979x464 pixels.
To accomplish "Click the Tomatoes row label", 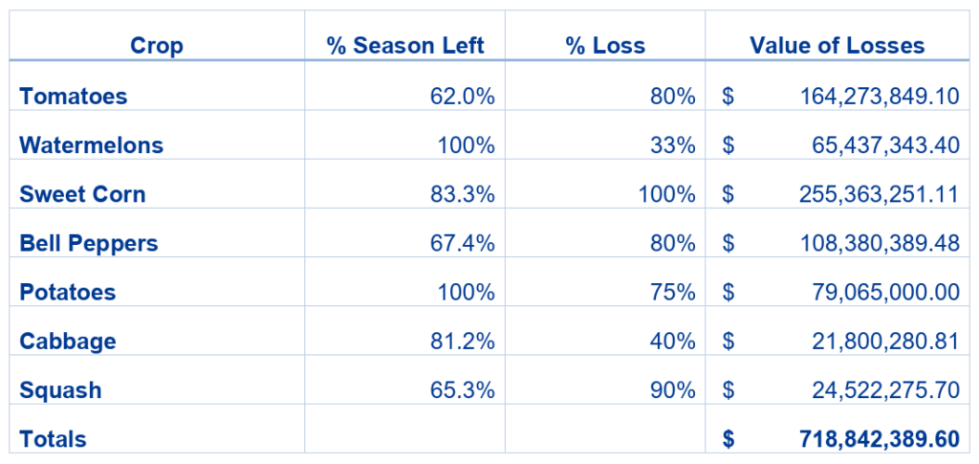I will [74, 96].
